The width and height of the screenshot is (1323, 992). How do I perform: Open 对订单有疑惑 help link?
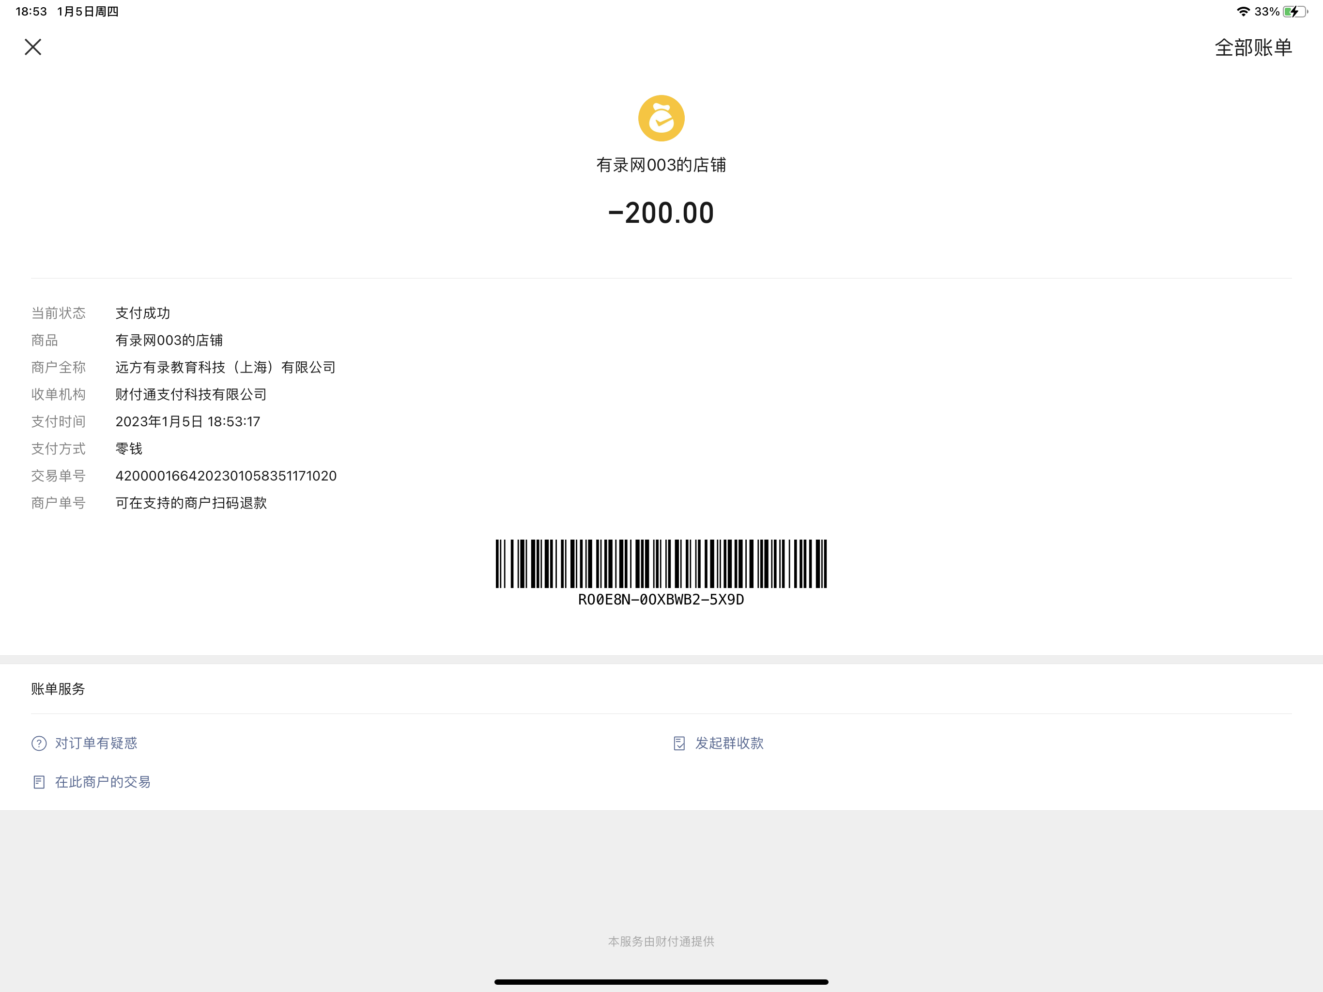[96, 743]
